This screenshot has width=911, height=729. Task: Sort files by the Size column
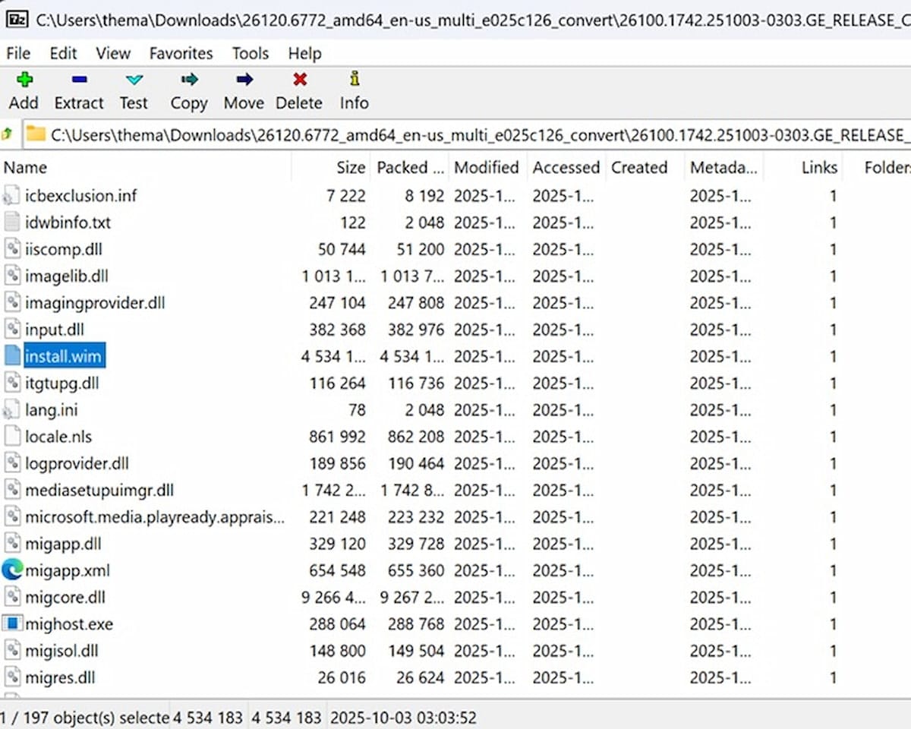point(350,167)
